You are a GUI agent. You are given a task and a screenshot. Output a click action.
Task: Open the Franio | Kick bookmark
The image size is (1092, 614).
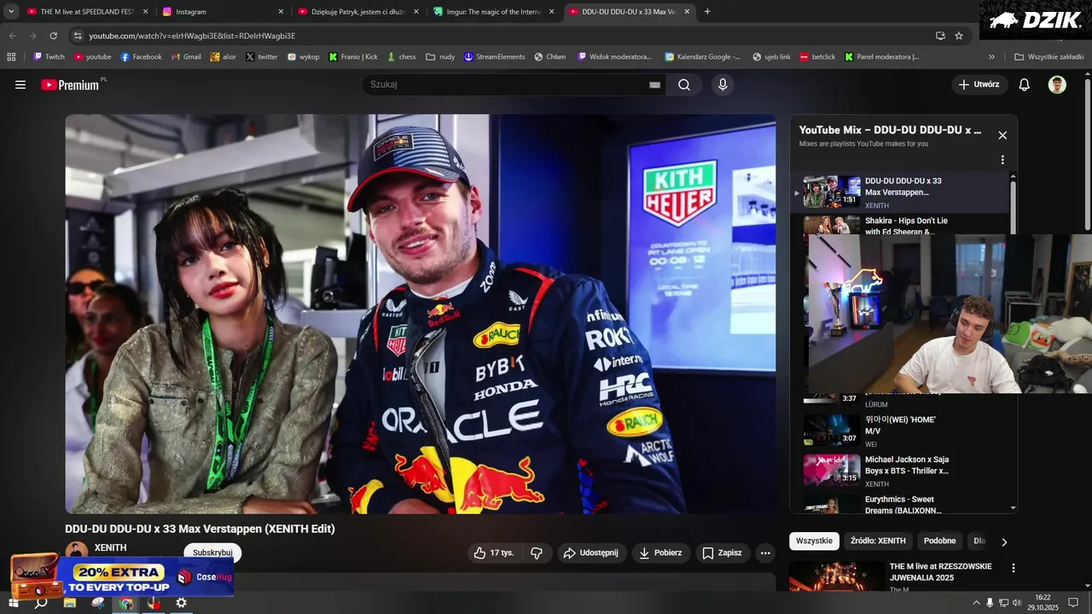pos(353,57)
